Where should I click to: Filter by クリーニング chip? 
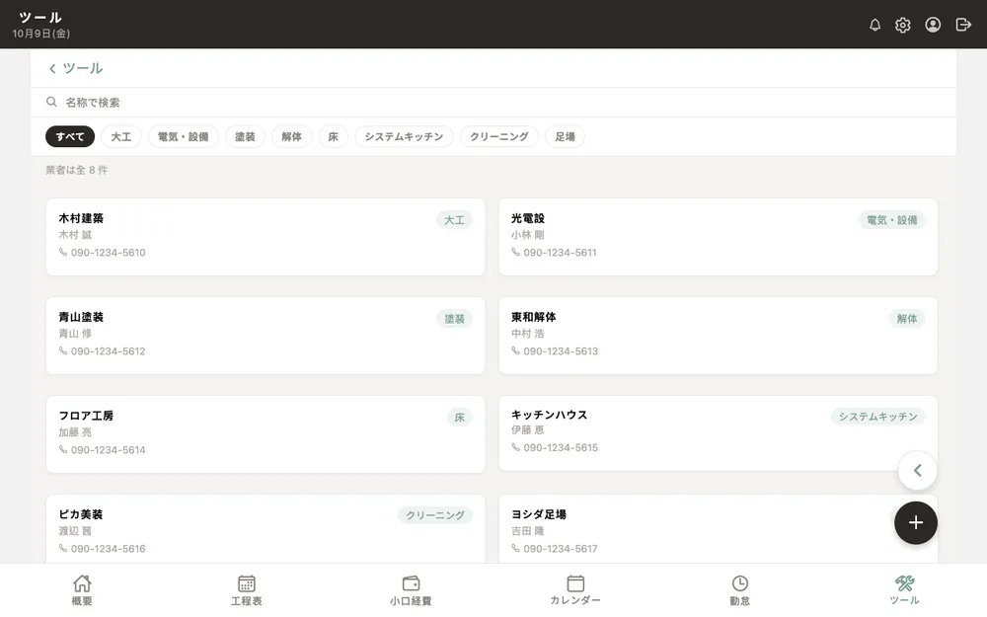[x=499, y=136]
